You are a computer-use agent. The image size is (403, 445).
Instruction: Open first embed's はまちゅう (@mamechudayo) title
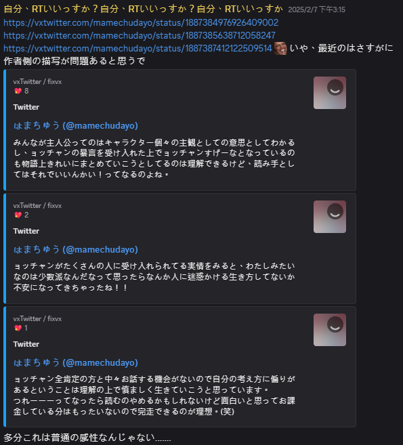75,125
